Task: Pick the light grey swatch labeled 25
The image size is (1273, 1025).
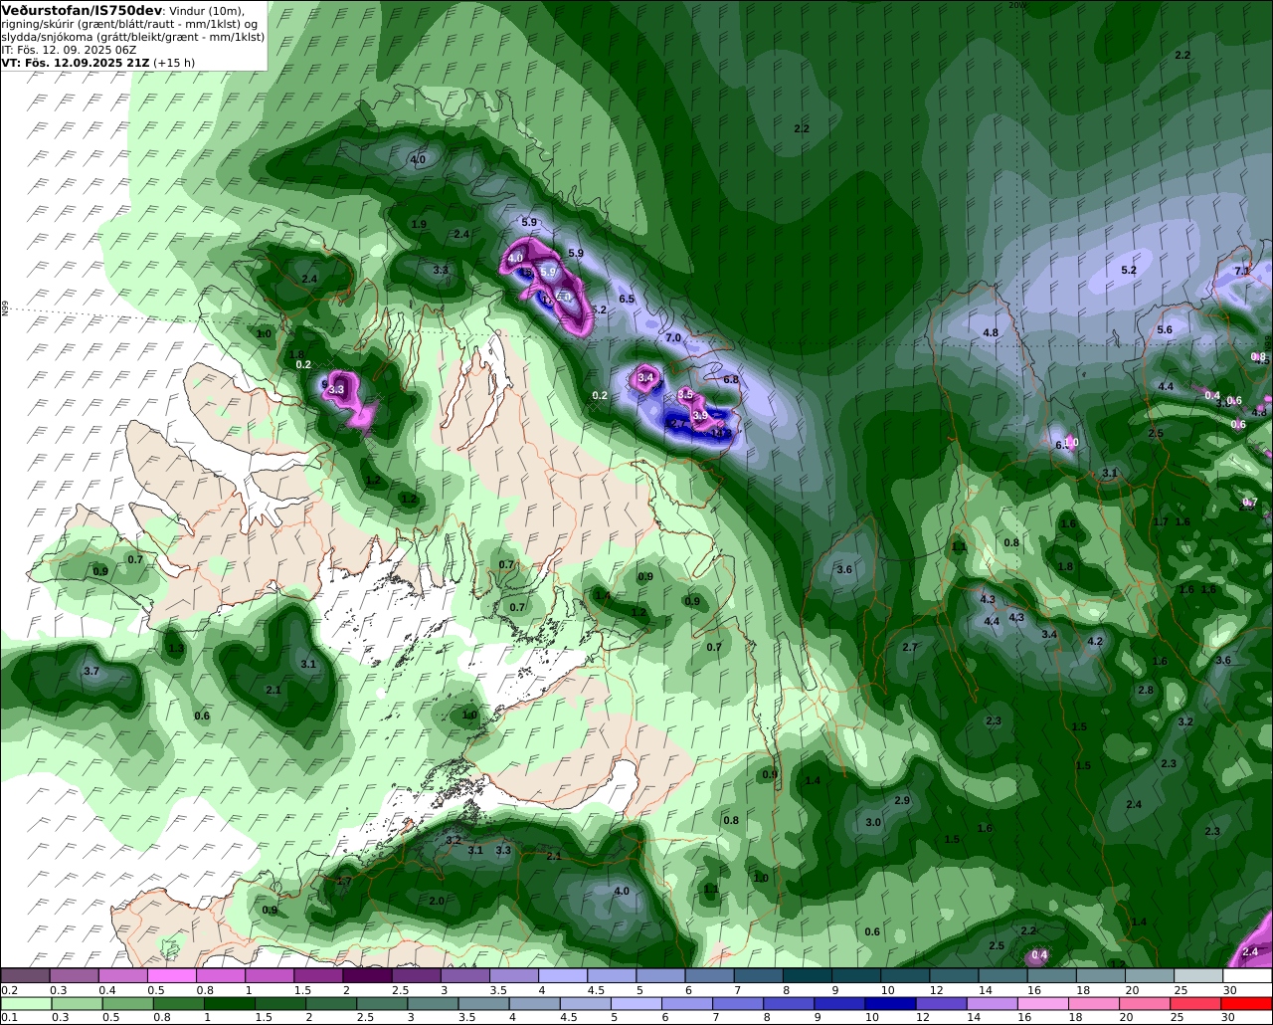Action: (x=1198, y=975)
